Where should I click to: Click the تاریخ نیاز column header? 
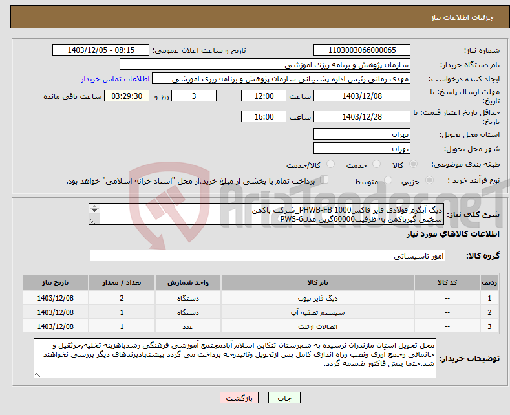56,282
